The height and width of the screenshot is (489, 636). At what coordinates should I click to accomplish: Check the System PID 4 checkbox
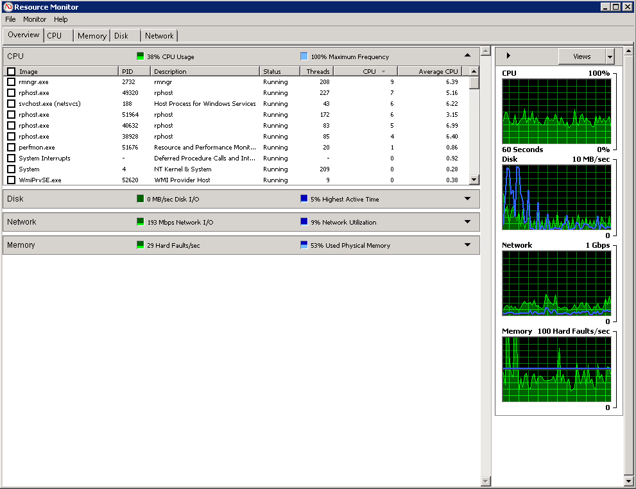[12, 169]
